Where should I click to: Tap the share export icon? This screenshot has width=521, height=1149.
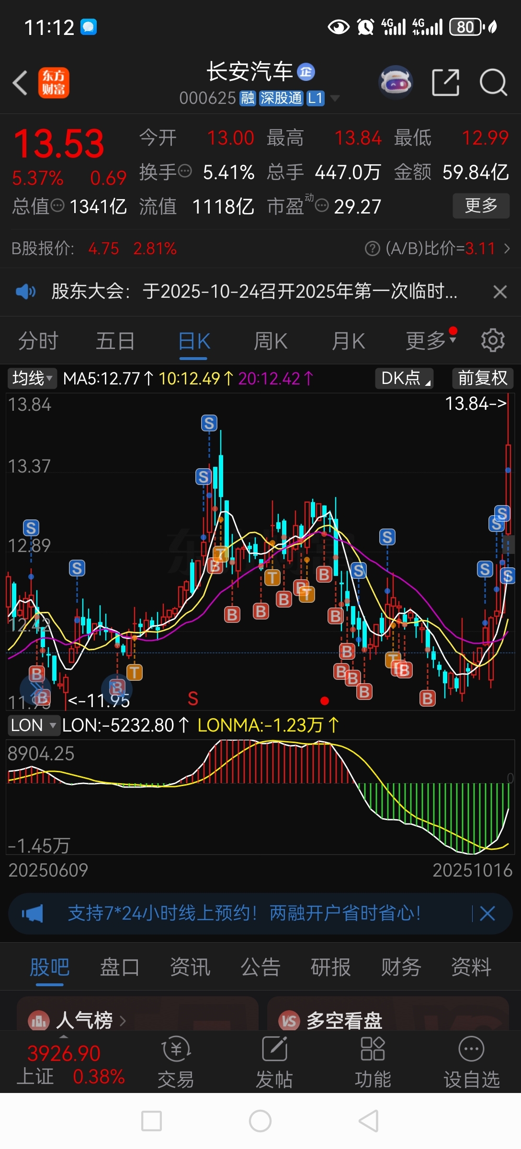tap(445, 82)
